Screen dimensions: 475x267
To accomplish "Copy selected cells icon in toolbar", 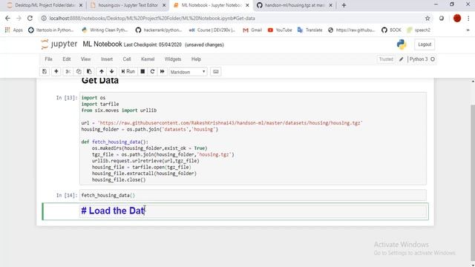I will [x=79, y=72].
